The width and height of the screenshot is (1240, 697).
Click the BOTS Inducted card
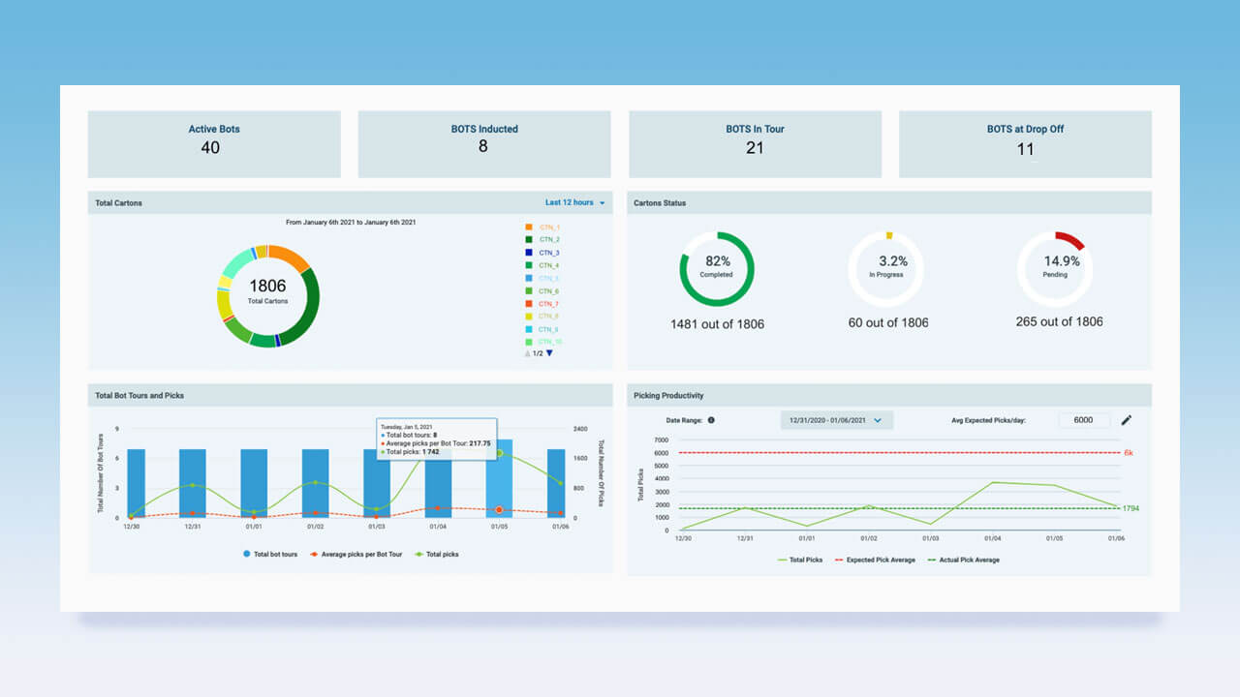pyautogui.click(x=484, y=144)
